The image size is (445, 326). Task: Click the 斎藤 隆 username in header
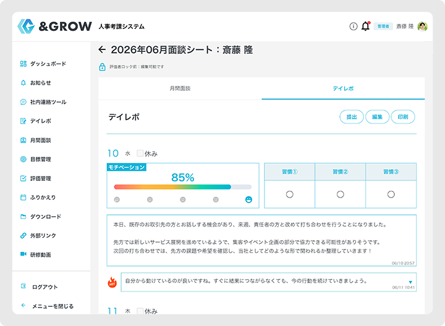[x=405, y=27]
